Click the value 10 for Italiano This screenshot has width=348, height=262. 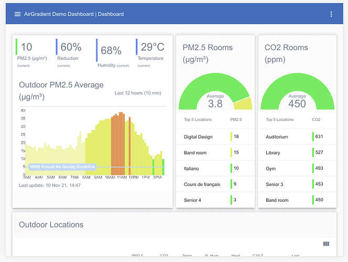tap(236, 168)
